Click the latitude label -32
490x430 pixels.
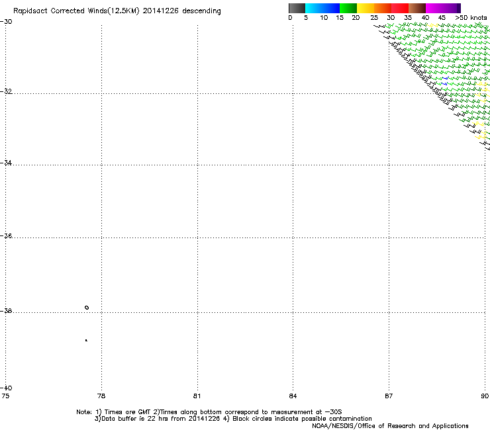coord(6,91)
